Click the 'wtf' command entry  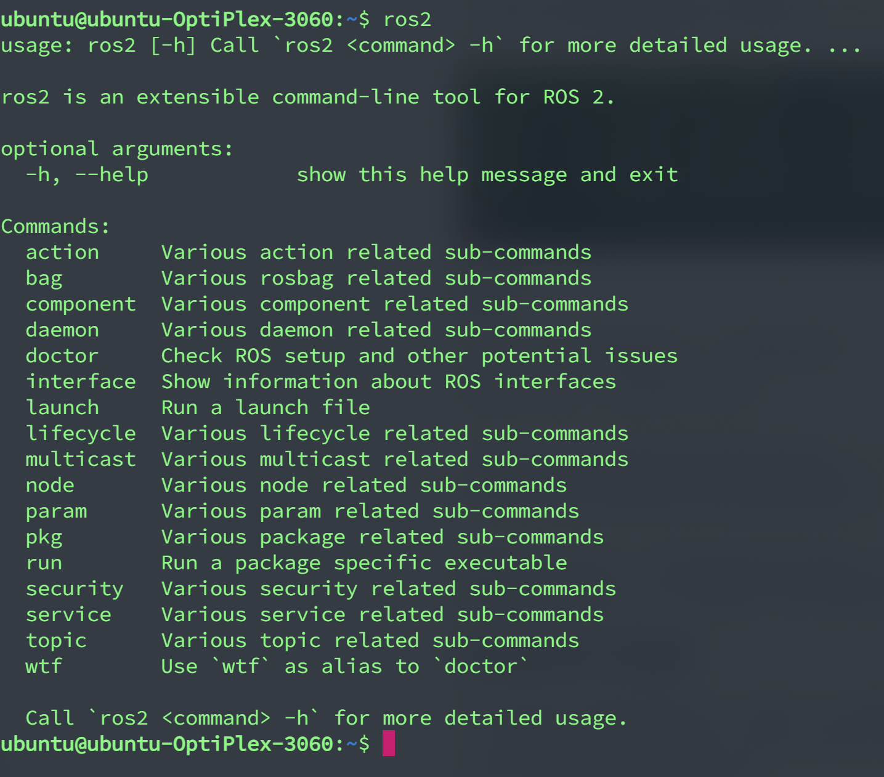(44, 666)
